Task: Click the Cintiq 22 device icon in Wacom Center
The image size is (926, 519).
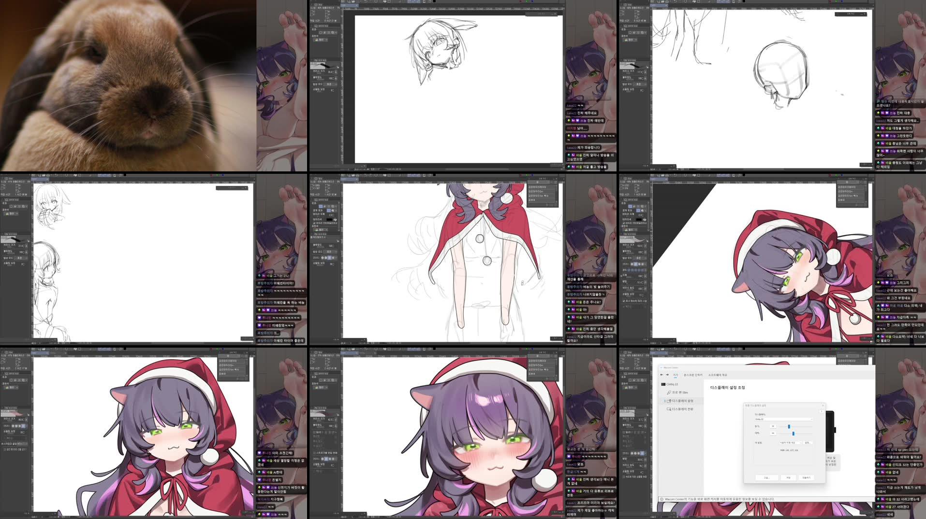Action: click(663, 384)
